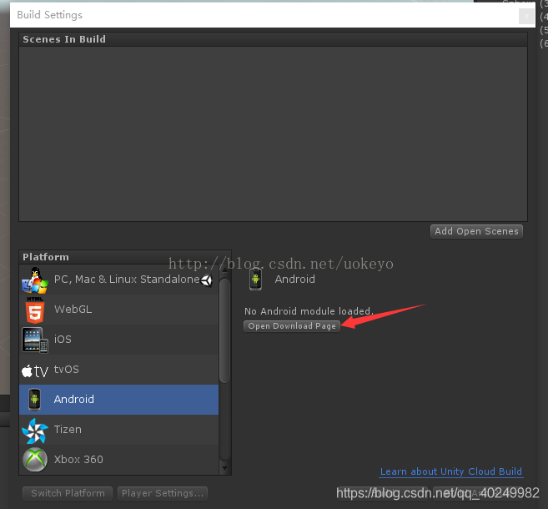Click the Unity logo beside Standalone platform
The width and height of the screenshot is (548, 509).
point(207,280)
